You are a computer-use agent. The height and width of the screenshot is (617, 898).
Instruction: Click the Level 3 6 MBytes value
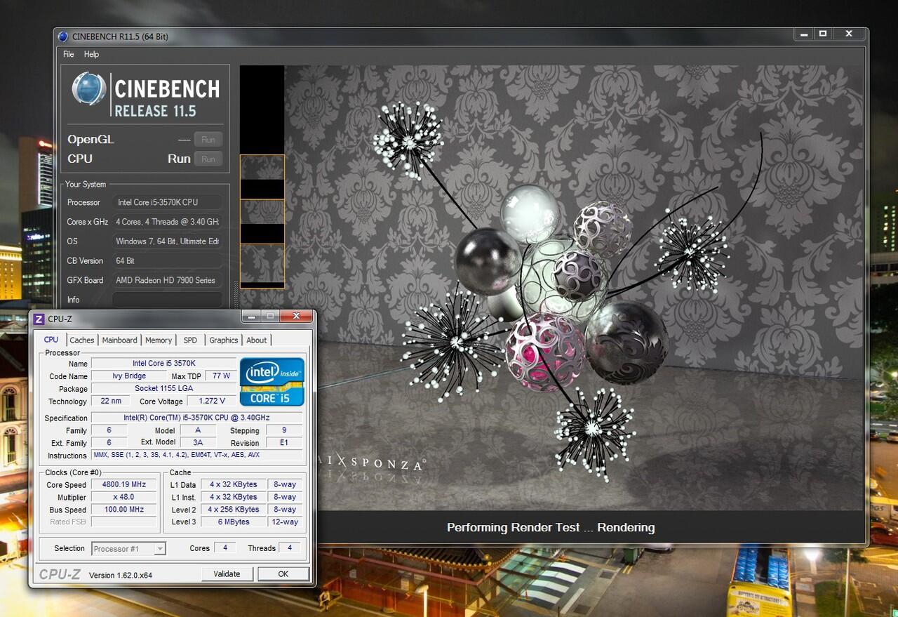(234, 523)
